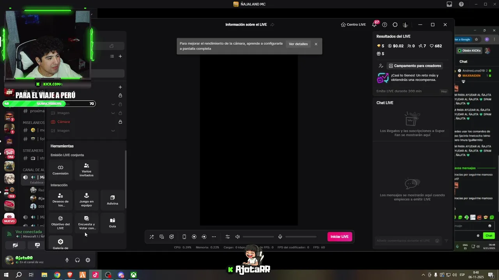Bookmark page with star in browser

476,39
